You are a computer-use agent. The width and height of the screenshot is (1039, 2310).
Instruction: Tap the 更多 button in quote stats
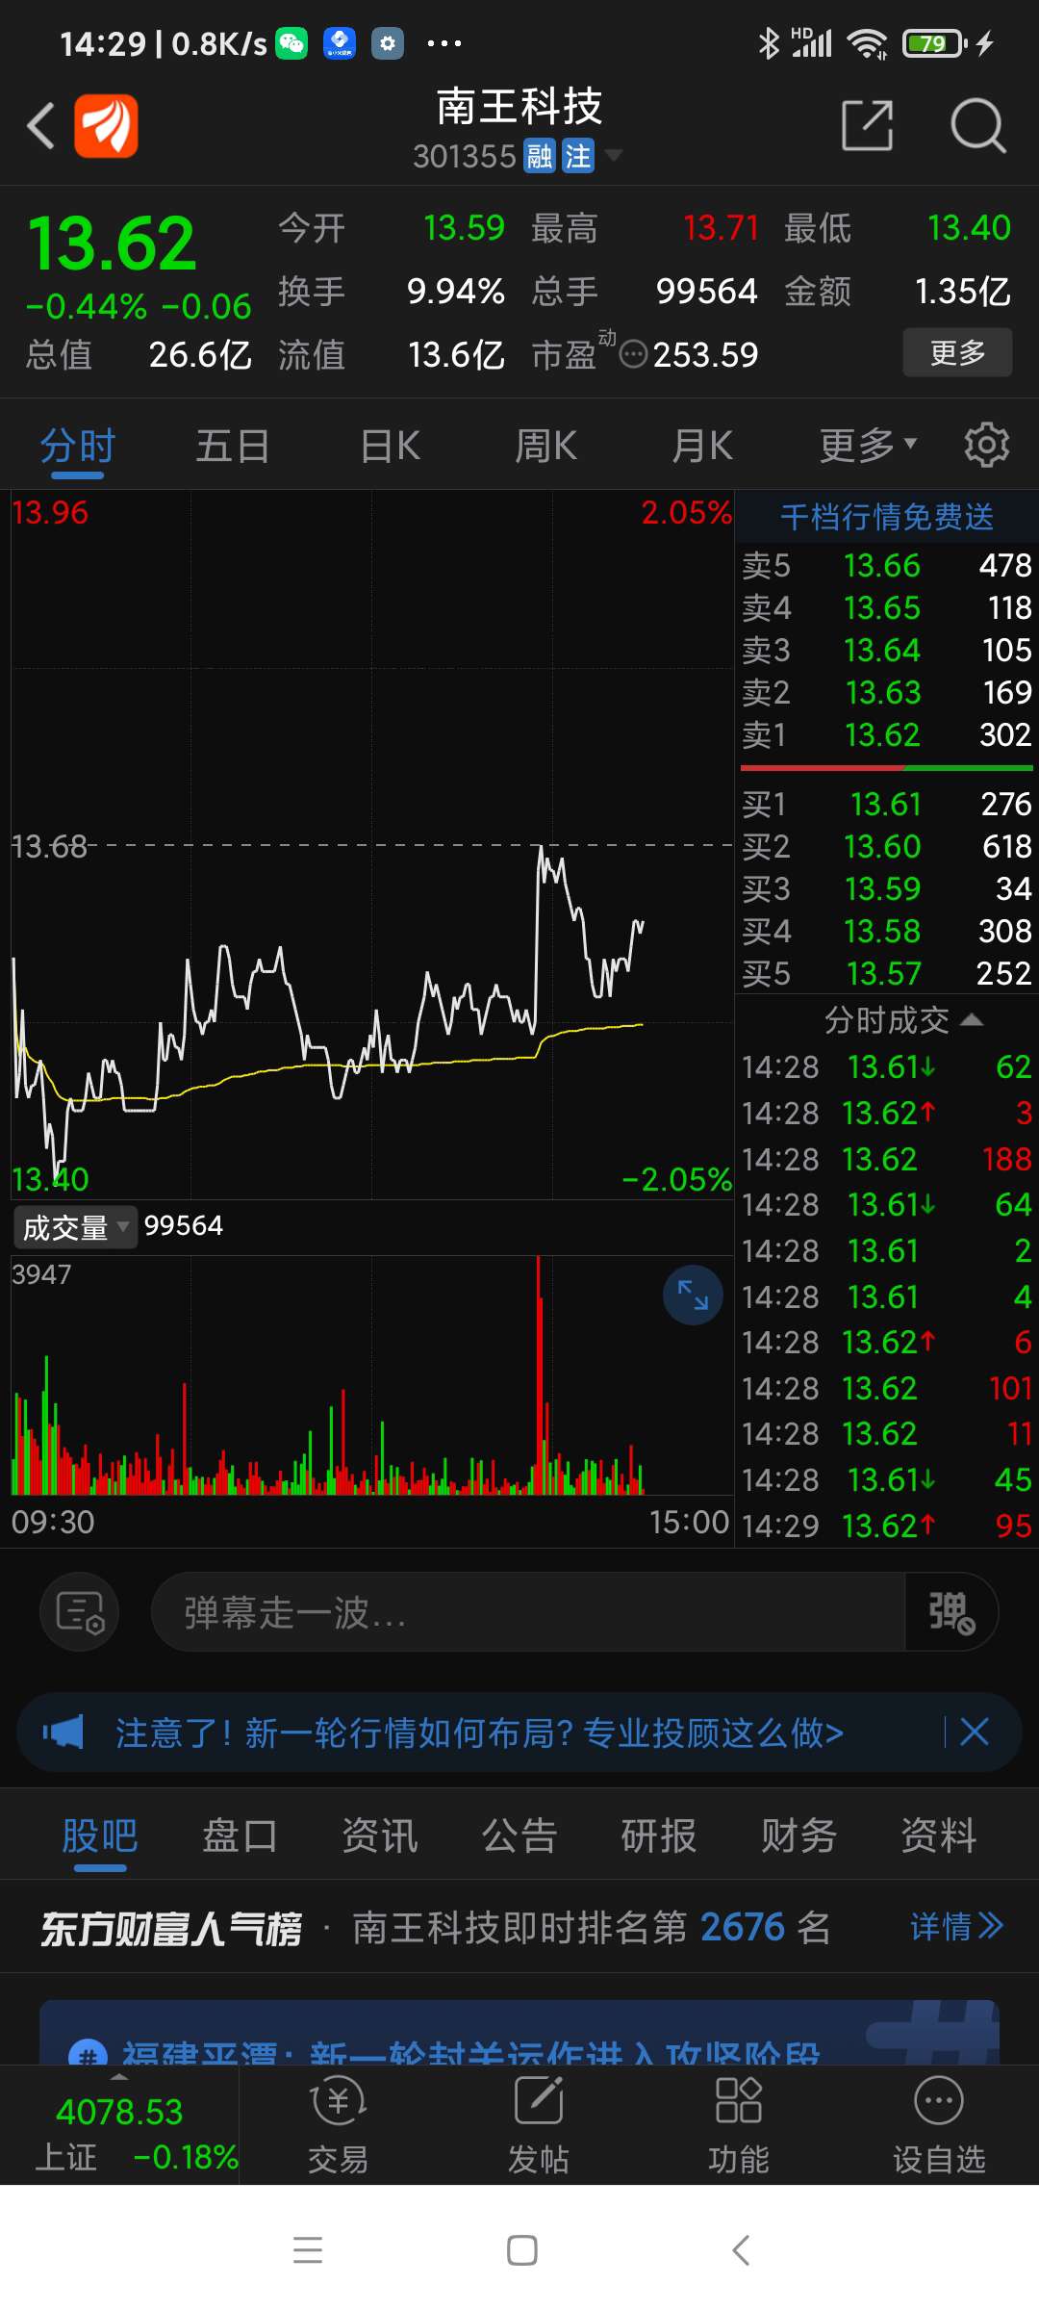coord(957,352)
